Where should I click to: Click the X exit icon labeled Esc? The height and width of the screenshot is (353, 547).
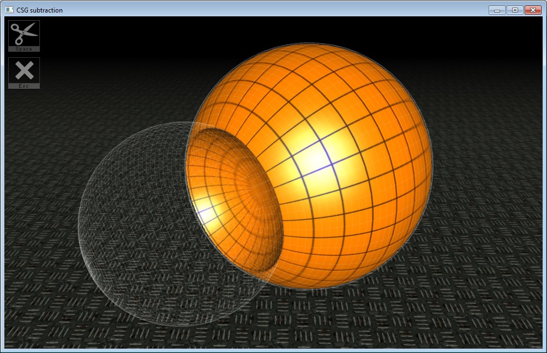(24, 73)
